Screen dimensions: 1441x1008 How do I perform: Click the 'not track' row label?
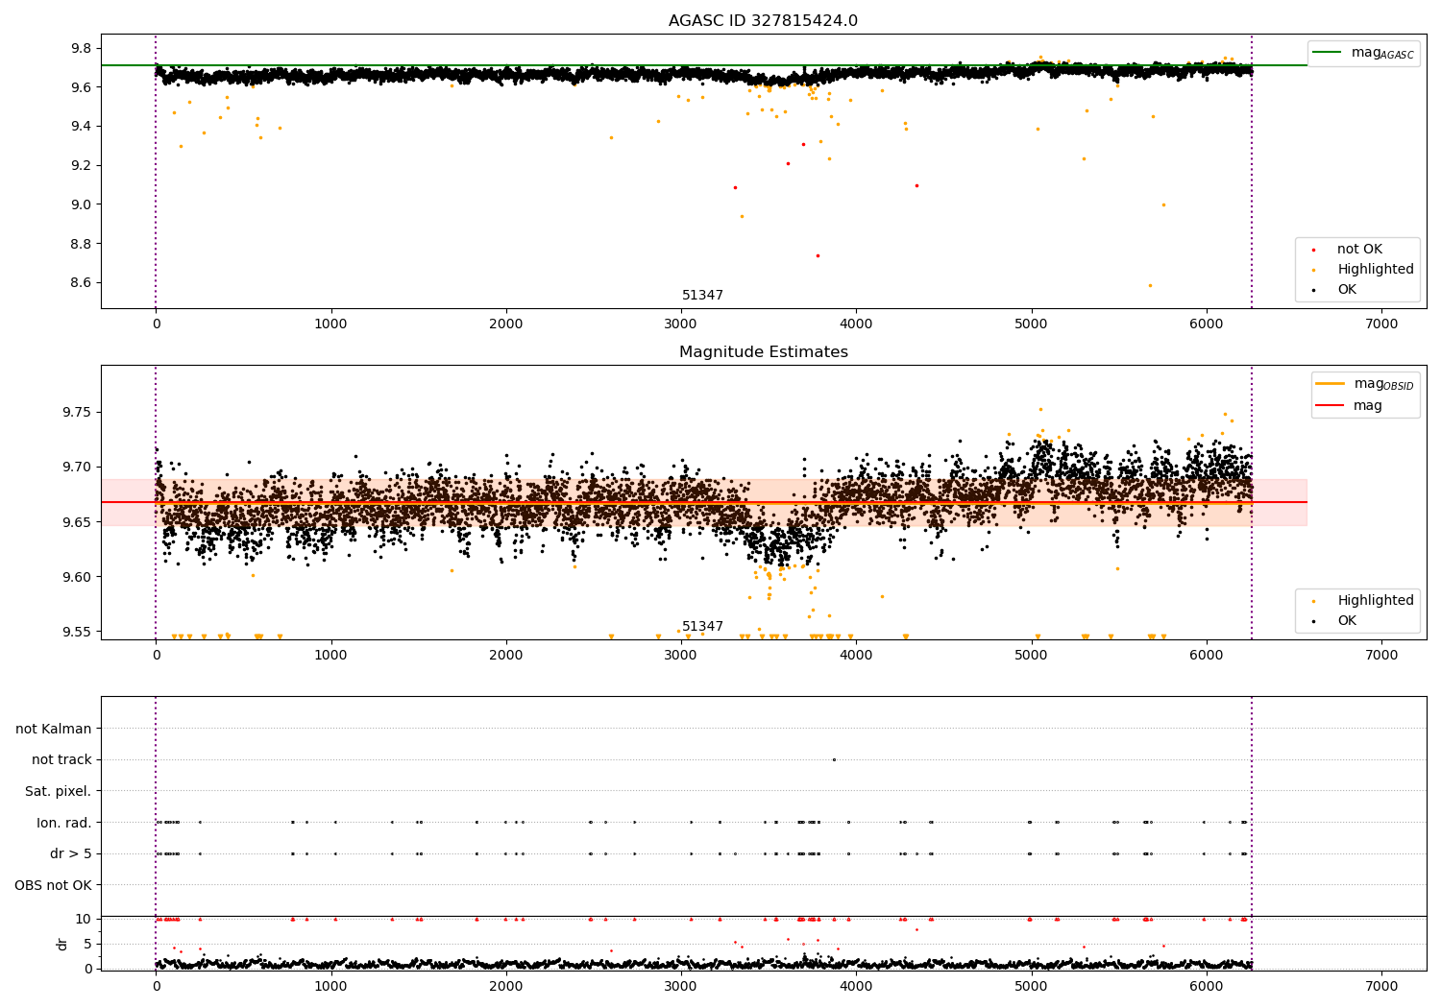coord(61,760)
